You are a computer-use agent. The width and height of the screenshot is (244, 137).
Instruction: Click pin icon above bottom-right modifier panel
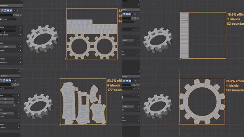(139, 72)
